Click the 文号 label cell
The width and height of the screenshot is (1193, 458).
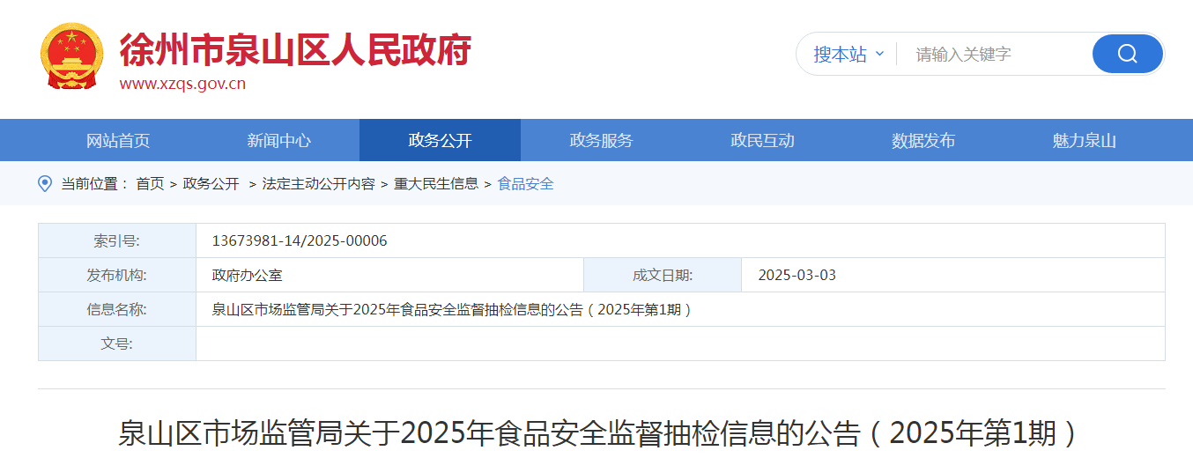point(117,343)
